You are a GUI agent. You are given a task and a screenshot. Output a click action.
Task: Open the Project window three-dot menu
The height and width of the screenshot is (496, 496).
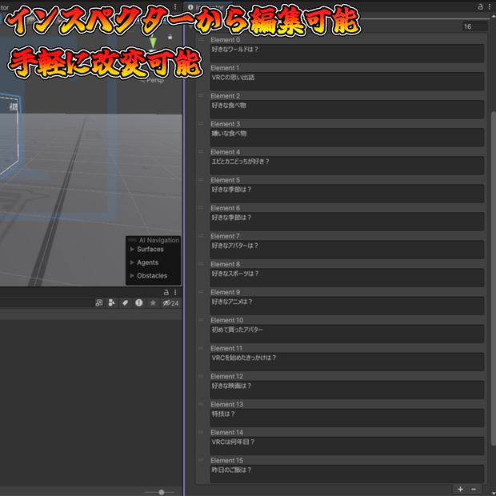175,292
